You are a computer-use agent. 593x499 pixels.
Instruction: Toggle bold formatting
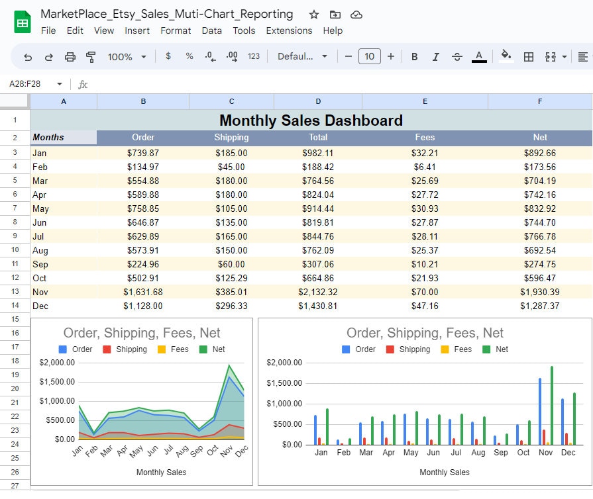414,57
